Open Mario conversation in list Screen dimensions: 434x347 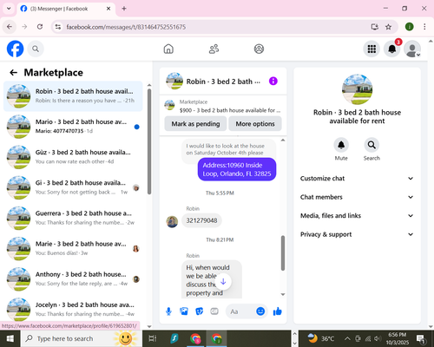[x=73, y=127]
